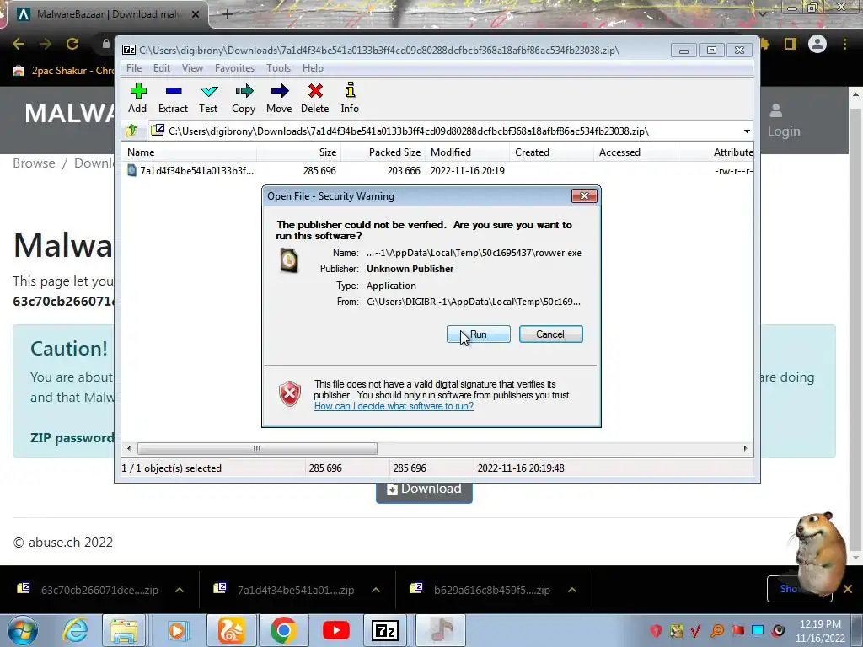Sort by the Accessed column header

[x=635, y=152]
